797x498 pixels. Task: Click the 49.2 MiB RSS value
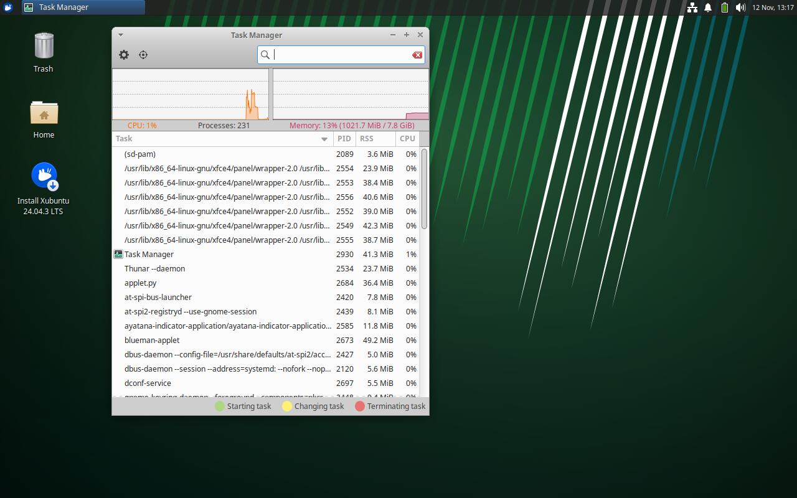pos(378,340)
